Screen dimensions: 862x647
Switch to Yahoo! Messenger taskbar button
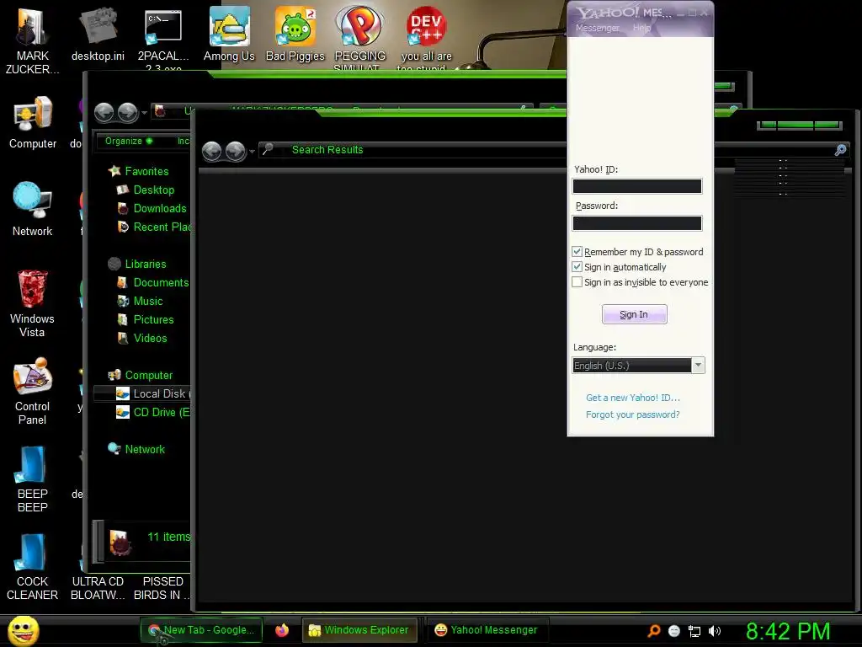(486, 630)
